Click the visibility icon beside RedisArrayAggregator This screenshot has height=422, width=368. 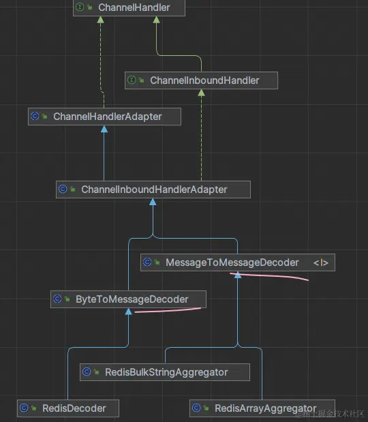click(x=206, y=408)
